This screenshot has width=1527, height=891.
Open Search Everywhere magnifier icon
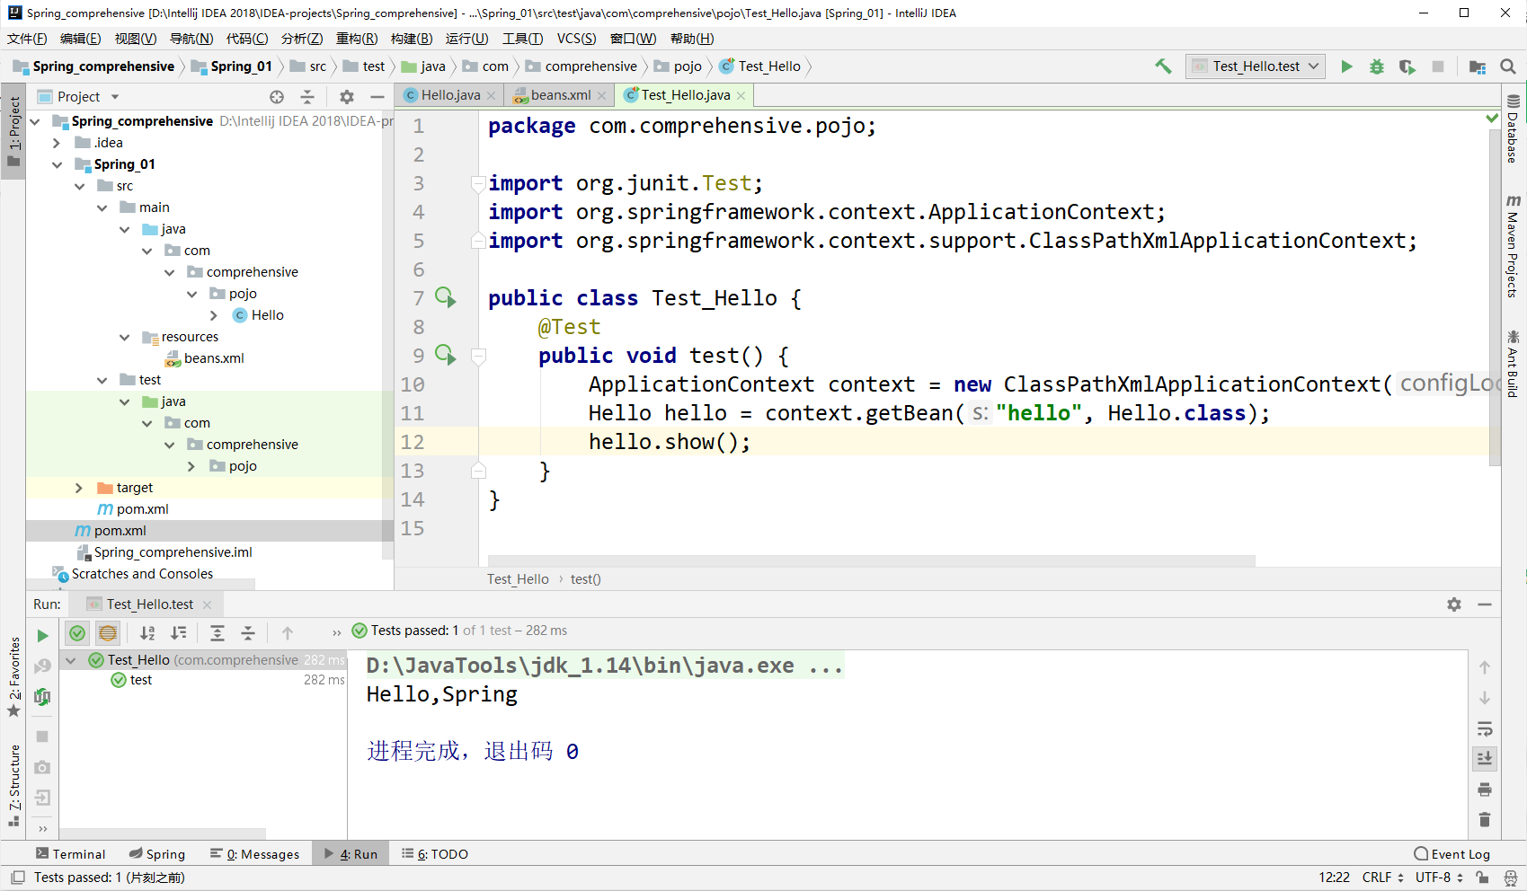coord(1508,66)
